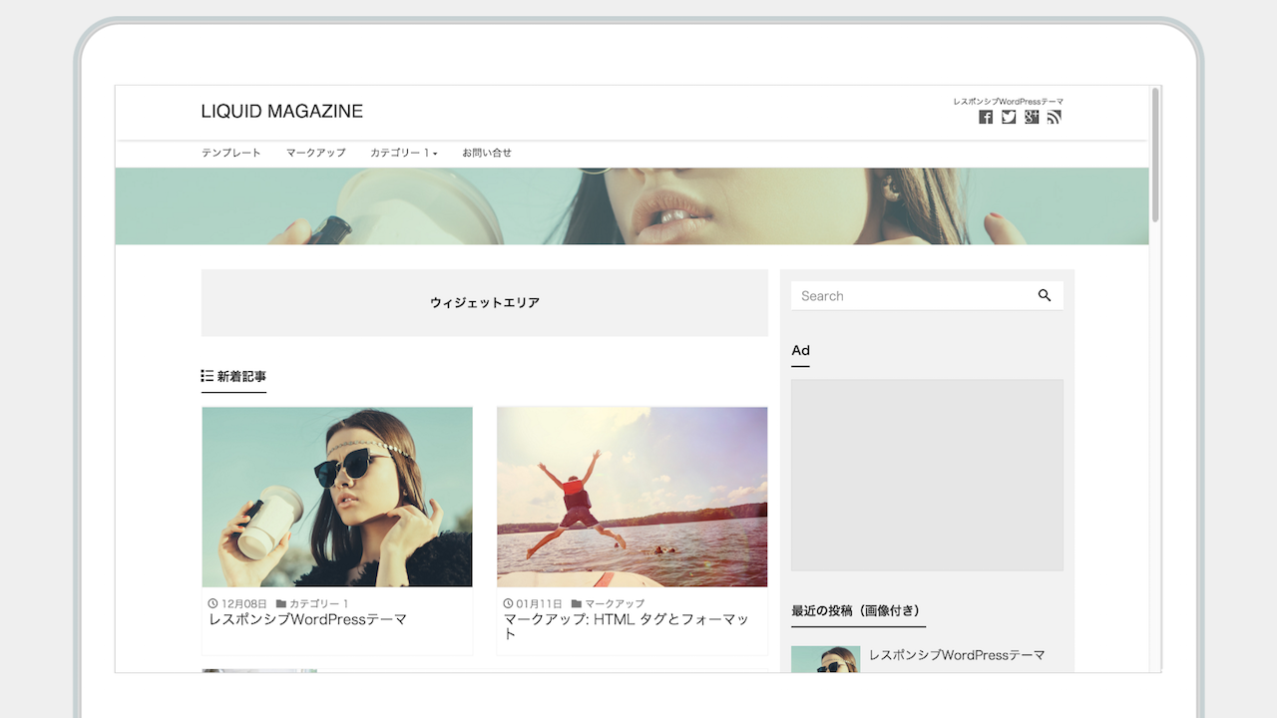1277x718 pixels.
Task: Open the Facebook social icon
Action: (986, 118)
